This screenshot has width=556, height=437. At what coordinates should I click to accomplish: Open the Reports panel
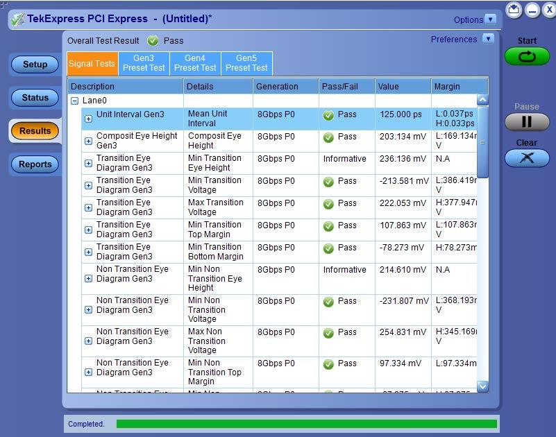coord(35,164)
